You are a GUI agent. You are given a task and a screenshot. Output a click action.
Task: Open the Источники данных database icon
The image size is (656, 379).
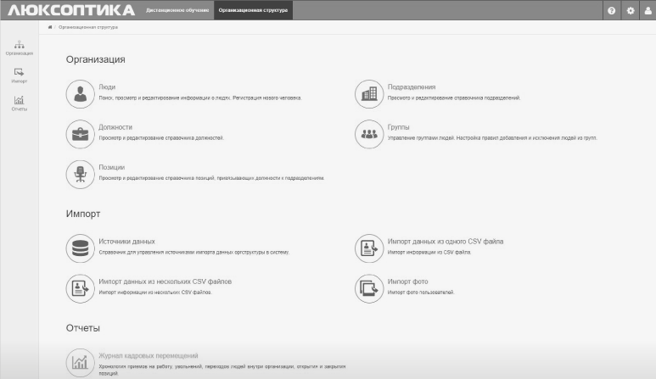(81, 248)
